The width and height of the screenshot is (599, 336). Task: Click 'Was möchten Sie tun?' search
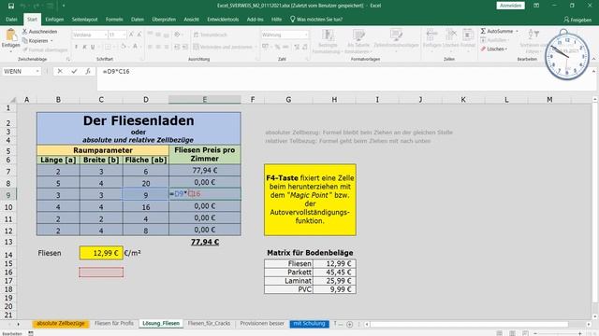coord(316,20)
